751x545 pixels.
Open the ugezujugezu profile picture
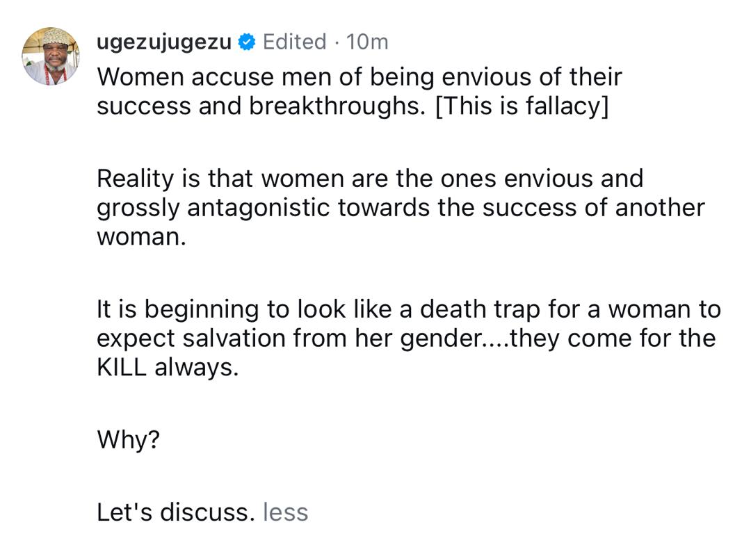pyautogui.click(x=51, y=56)
